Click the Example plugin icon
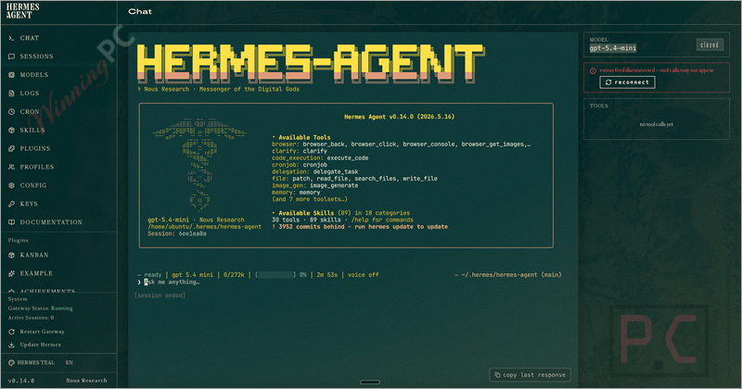 (x=11, y=273)
